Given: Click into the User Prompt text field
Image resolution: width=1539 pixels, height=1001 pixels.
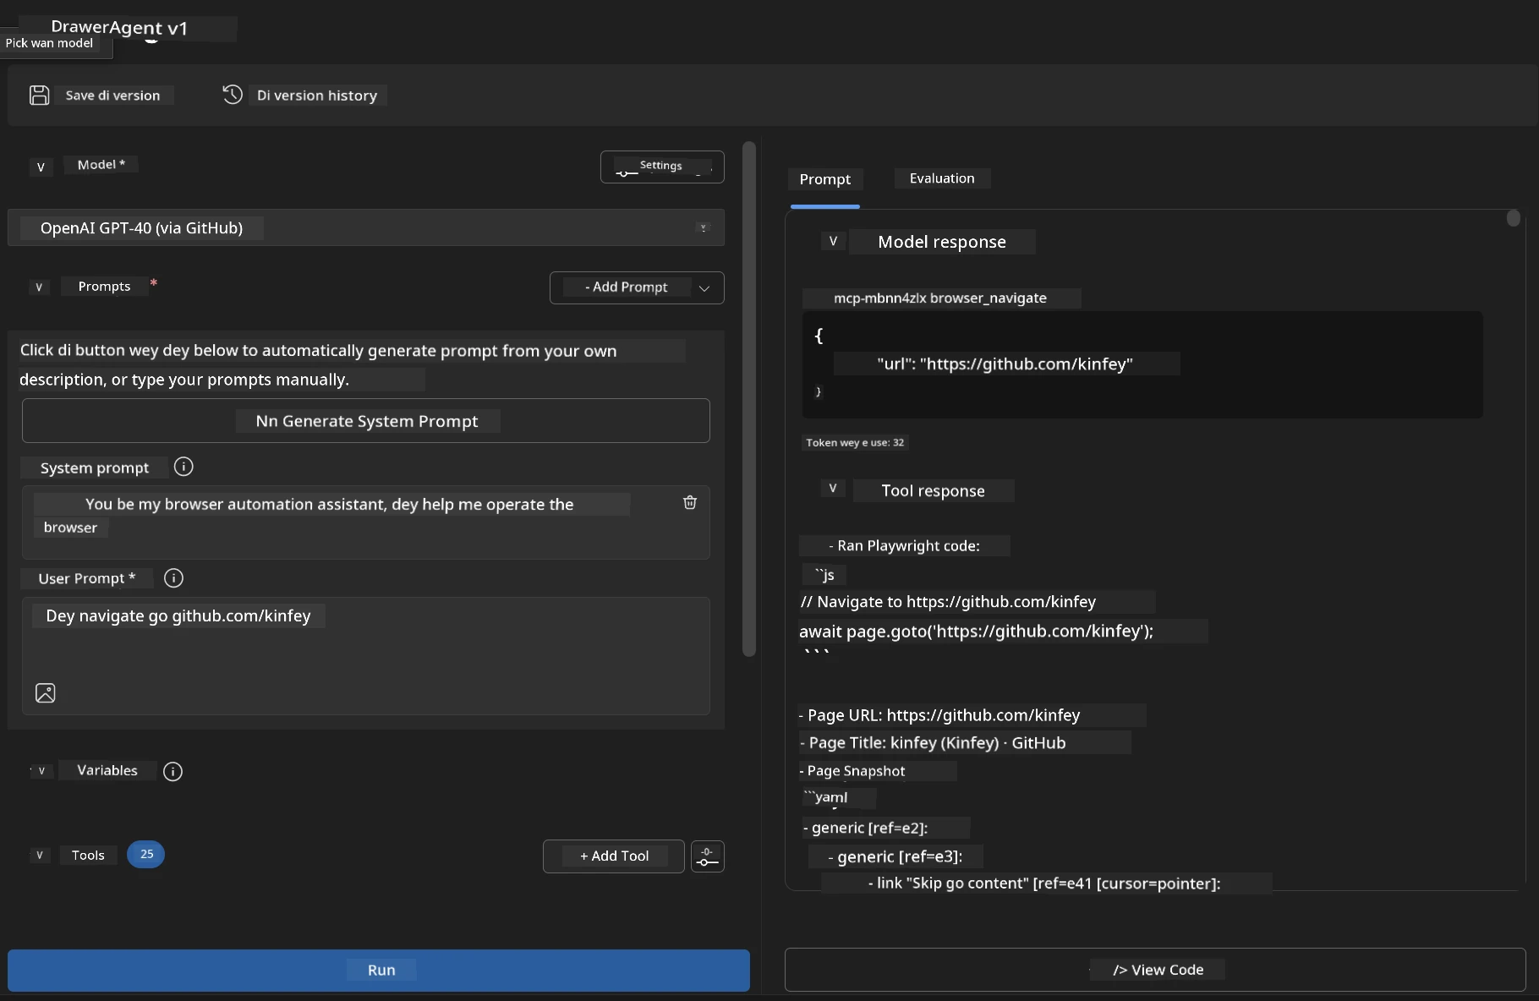Looking at the screenshot, I should click(366, 656).
